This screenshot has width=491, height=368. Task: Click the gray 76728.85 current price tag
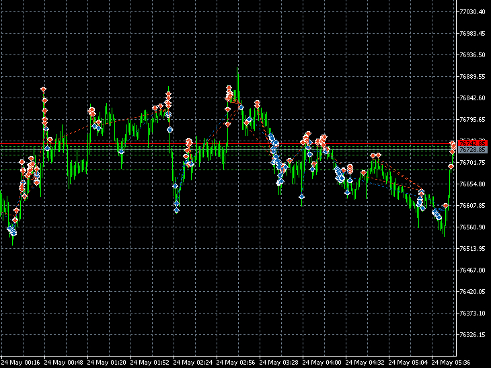coord(473,150)
